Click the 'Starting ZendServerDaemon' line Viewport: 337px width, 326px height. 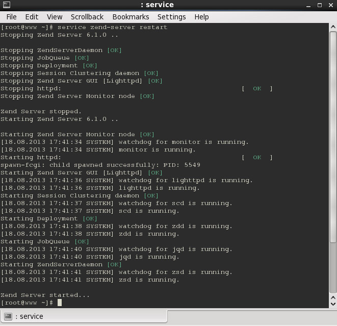tap(61, 264)
